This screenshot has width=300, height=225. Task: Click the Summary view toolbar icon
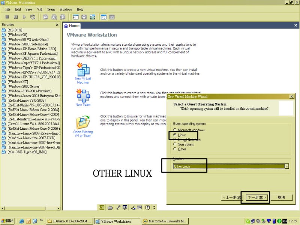point(103,17)
